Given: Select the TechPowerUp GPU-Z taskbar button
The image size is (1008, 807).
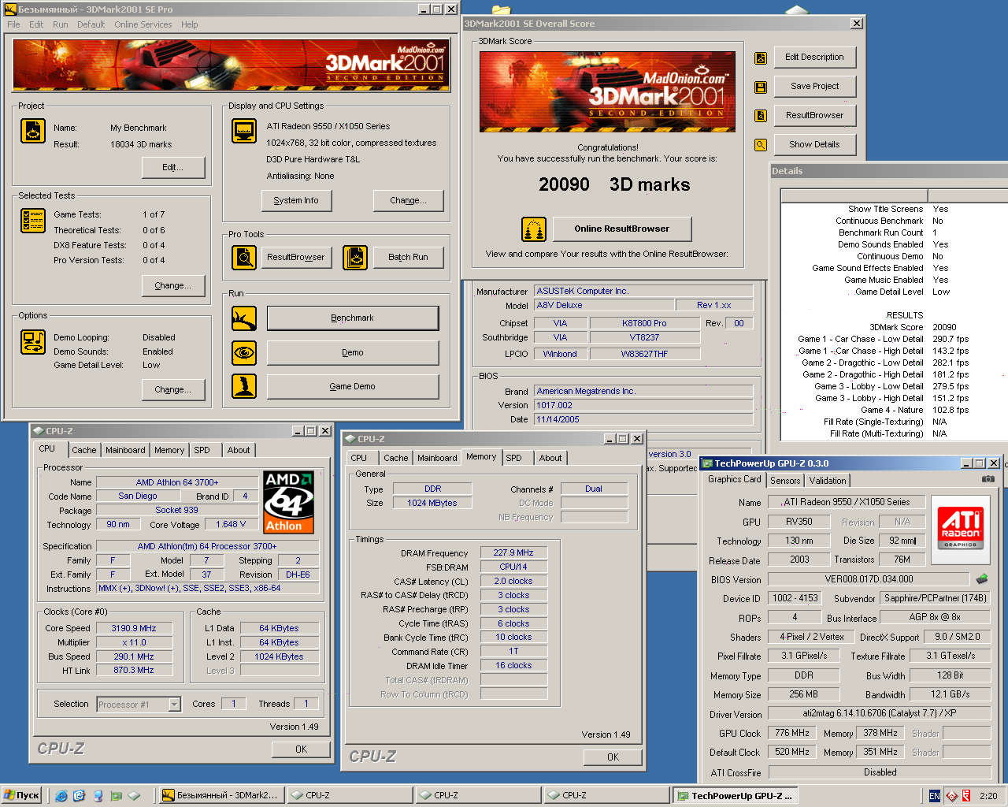Looking at the screenshot, I should [x=735, y=795].
